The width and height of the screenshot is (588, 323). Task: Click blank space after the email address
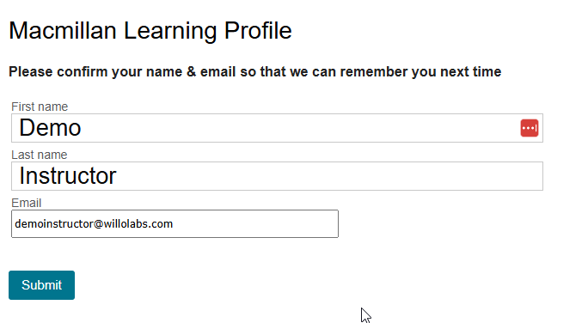[x=255, y=224]
